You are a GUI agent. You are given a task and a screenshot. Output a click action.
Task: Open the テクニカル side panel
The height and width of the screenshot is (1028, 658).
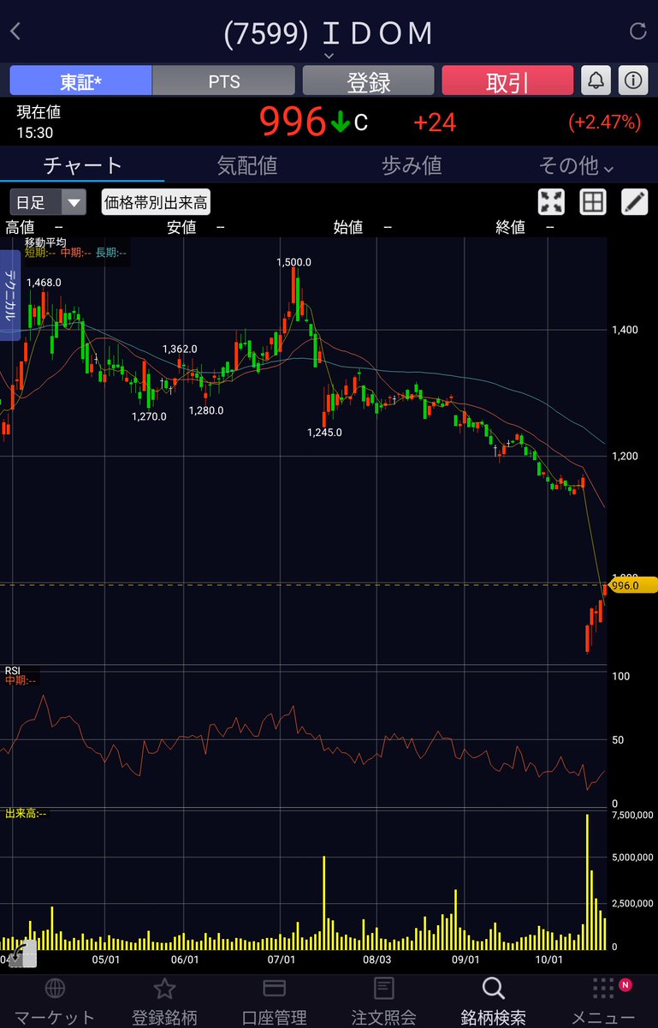point(9,296)
